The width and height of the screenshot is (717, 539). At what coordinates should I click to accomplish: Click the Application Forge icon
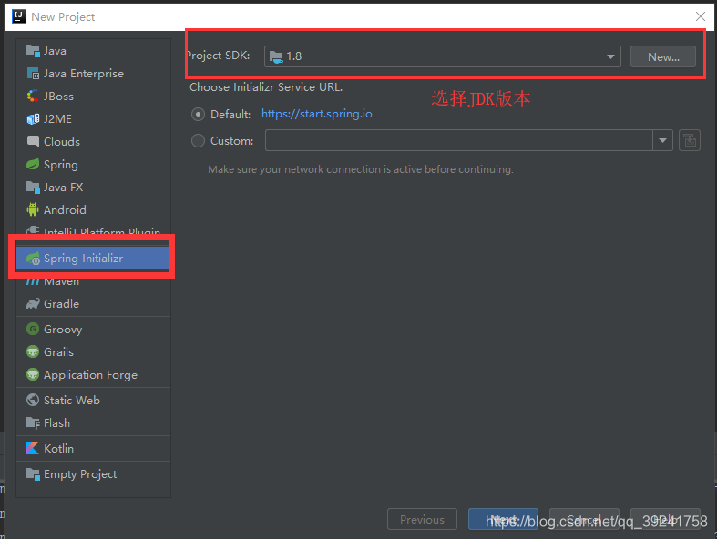[x=33, y=374]
